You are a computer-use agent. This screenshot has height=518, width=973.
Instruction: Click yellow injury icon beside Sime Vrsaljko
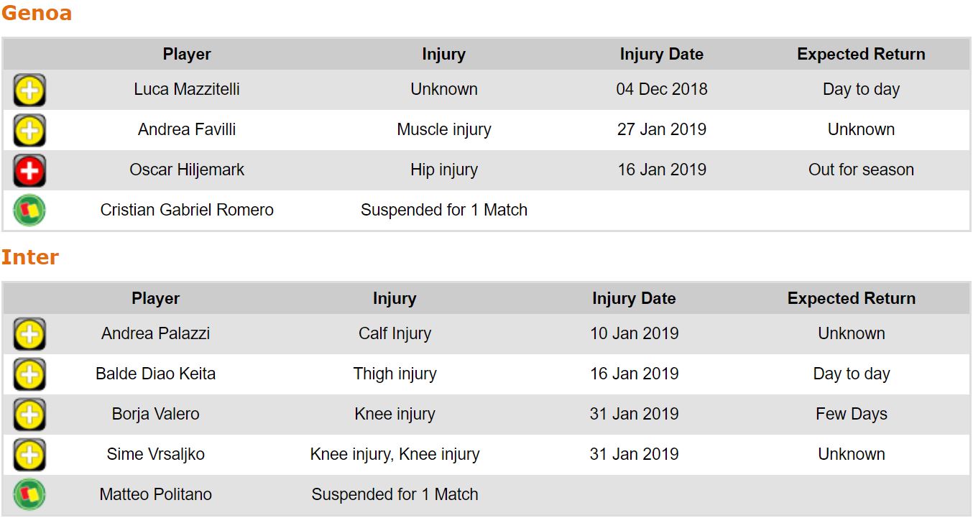29,455
